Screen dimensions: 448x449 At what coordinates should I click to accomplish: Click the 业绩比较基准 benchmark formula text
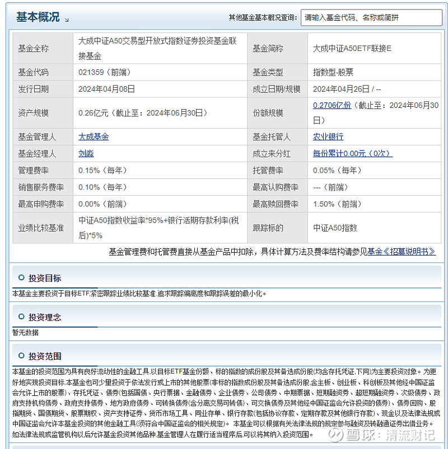pyautogui.click(x=158, y=228)
